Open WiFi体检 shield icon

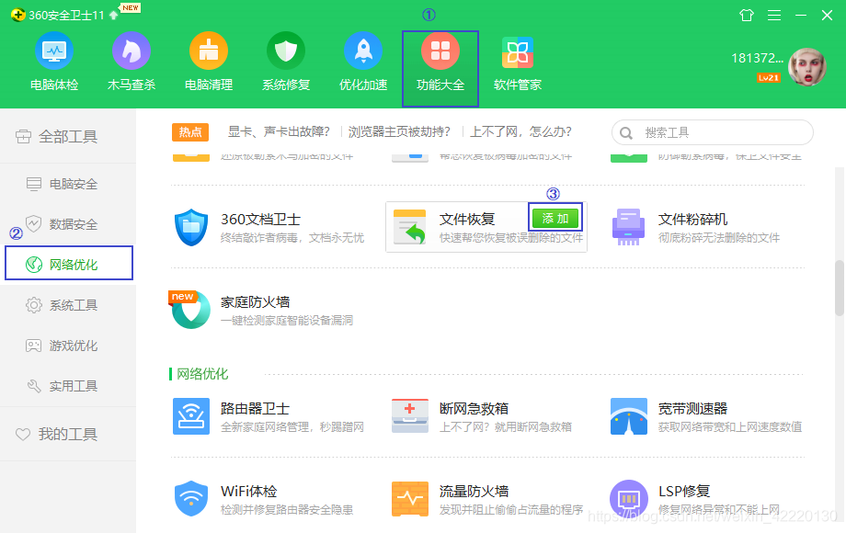coord(191,498)
